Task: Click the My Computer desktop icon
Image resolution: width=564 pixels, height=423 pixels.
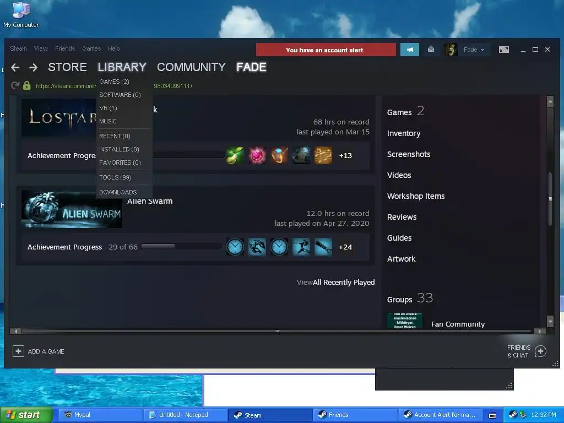Action: (x=21, y=14)
